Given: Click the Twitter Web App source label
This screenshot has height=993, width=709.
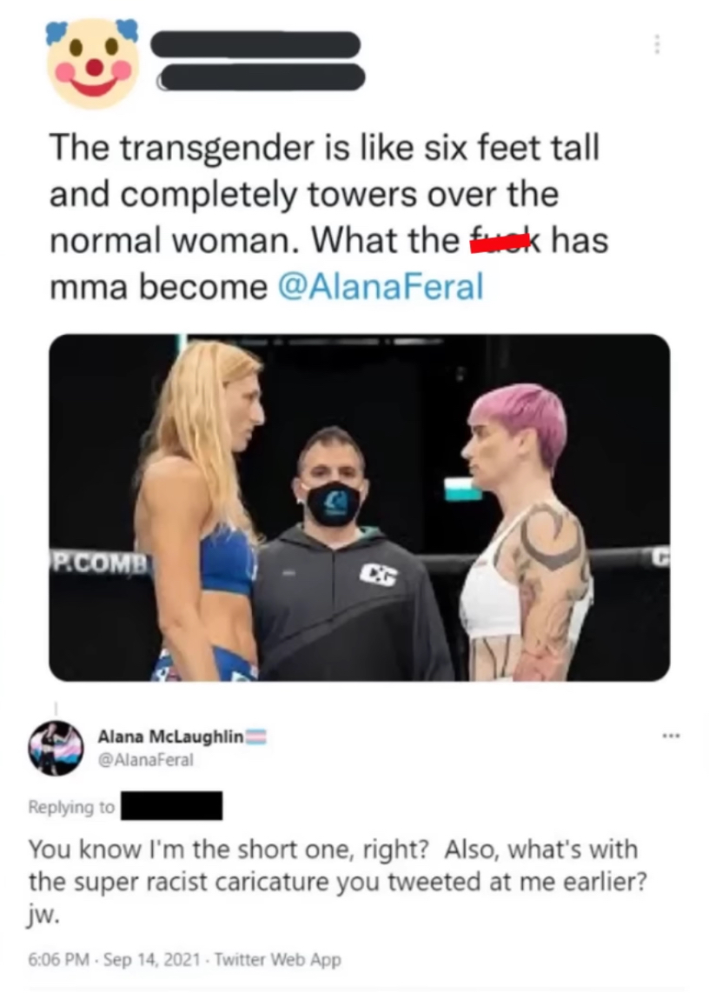Looking at the screenshot, I should pyautogui.click(x=278, y=959).
